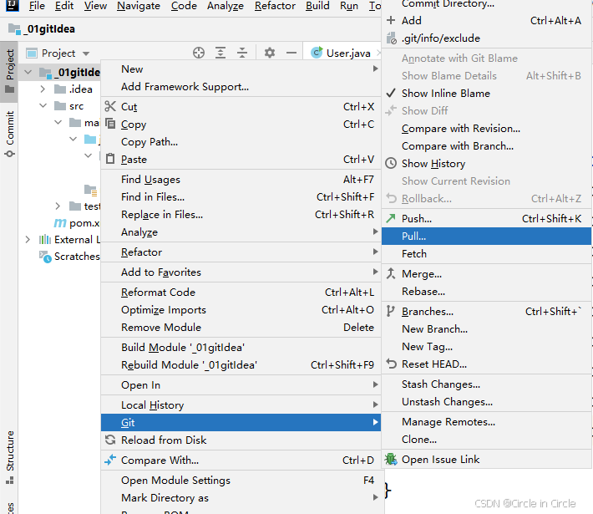Screen dimensions: 593x514
Task: Expand the External Libraries tree node
Action: [28, 240]
